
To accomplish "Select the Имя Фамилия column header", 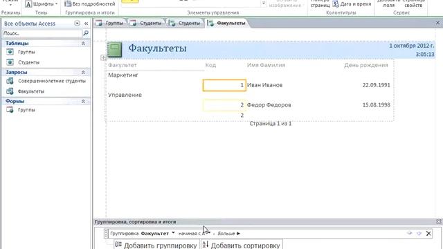I will click(x=266, y=65).
